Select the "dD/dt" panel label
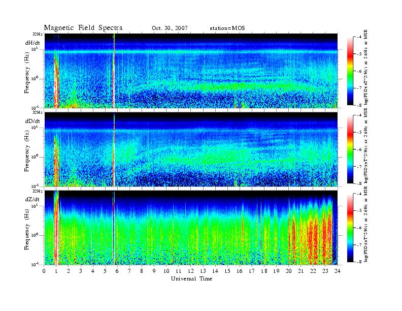 (x=32, y=121)
